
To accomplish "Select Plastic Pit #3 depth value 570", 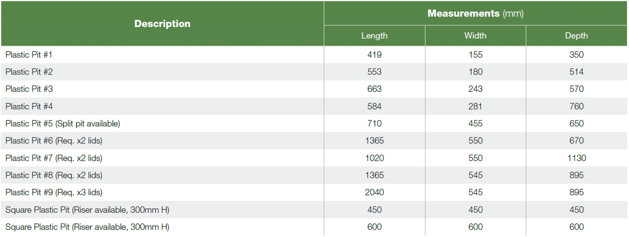I will pyautogui.click(x=576, y=89).
